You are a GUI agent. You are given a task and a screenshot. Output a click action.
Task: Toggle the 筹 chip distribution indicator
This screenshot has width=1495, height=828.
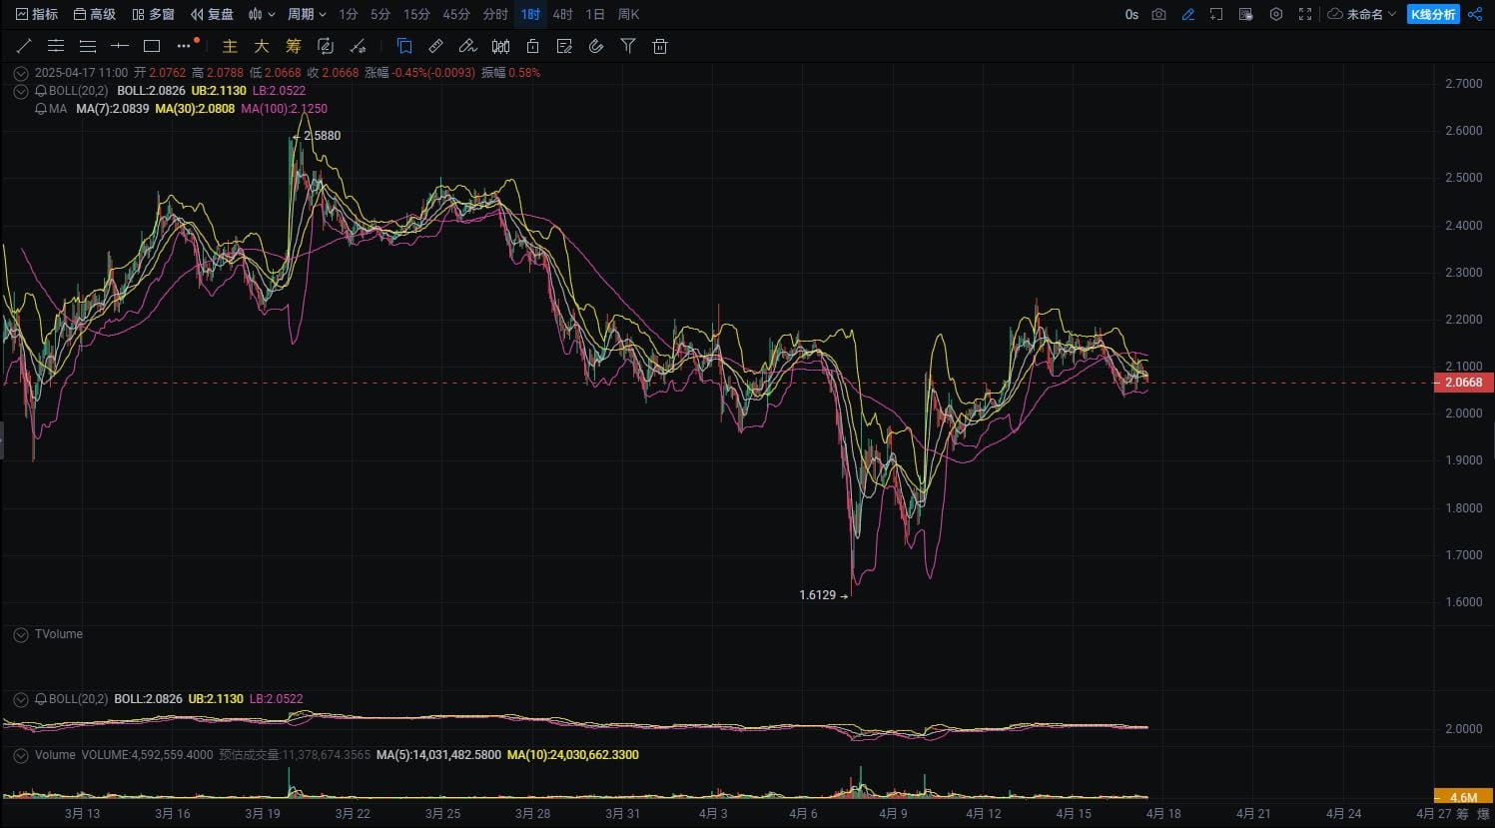293,46
